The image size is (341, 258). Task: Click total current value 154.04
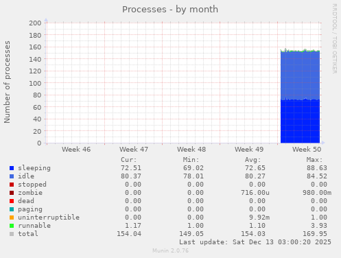click(x=129, y=234)
